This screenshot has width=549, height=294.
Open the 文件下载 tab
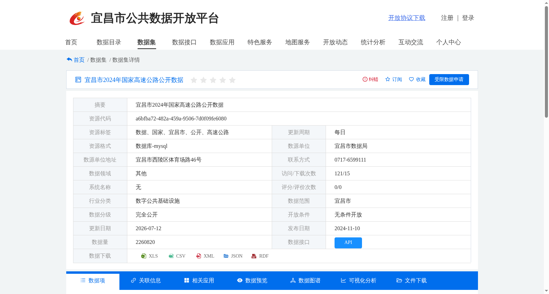point(412,281)
